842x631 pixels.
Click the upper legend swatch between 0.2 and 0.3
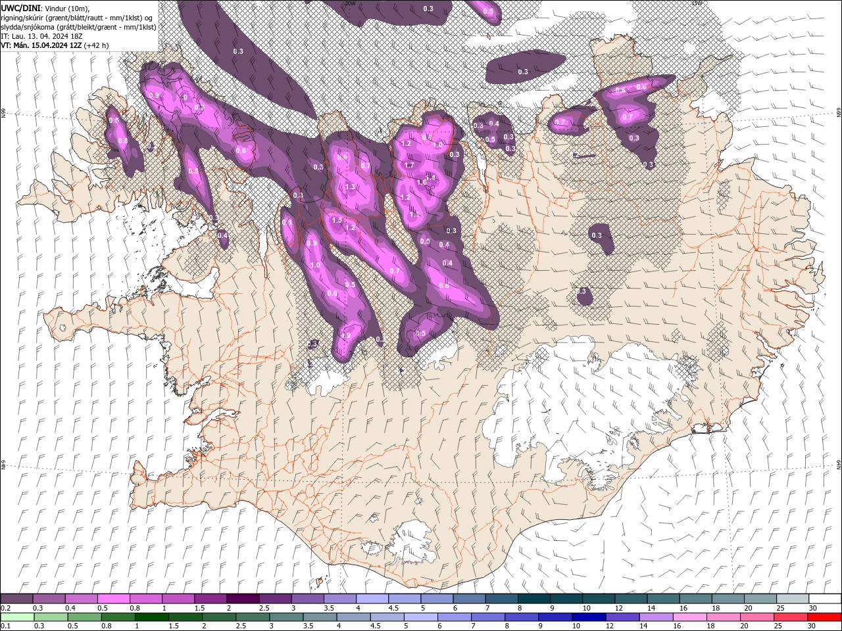(x=17, y=598)
